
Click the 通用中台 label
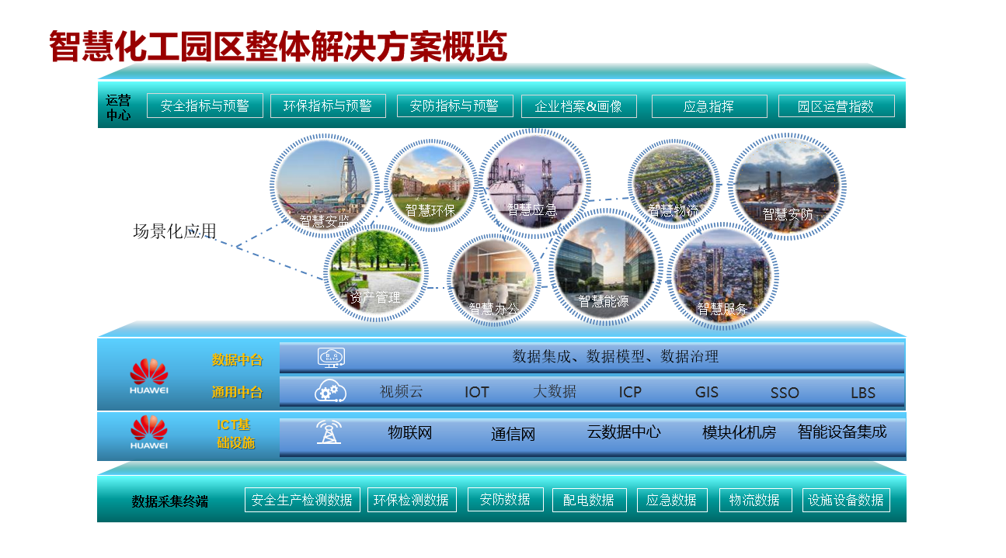coord(237,393)
